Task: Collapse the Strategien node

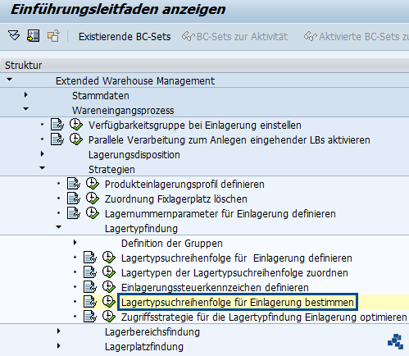Action: (x=43, y=168)
